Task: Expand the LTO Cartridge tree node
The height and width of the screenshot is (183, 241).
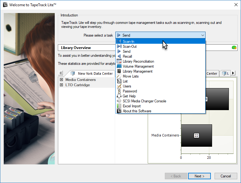Action: click(x=61, y=85)
